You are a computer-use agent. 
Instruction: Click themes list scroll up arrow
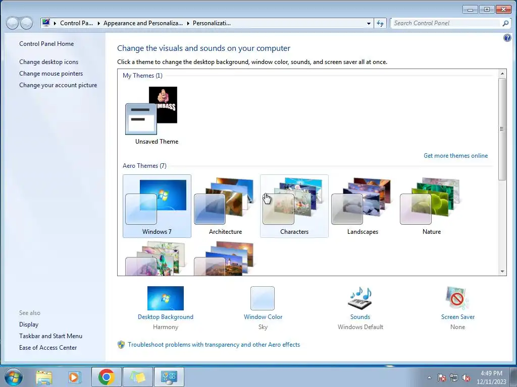point(502,74)
